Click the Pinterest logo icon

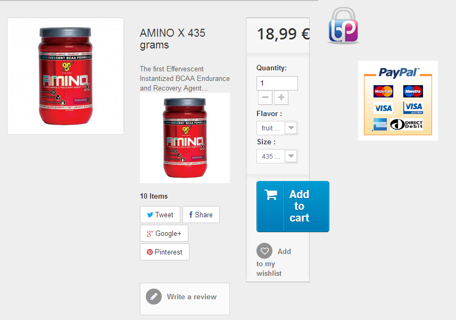coord(150,252)
